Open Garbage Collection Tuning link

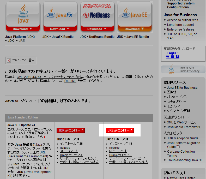[x=181, y=153]
